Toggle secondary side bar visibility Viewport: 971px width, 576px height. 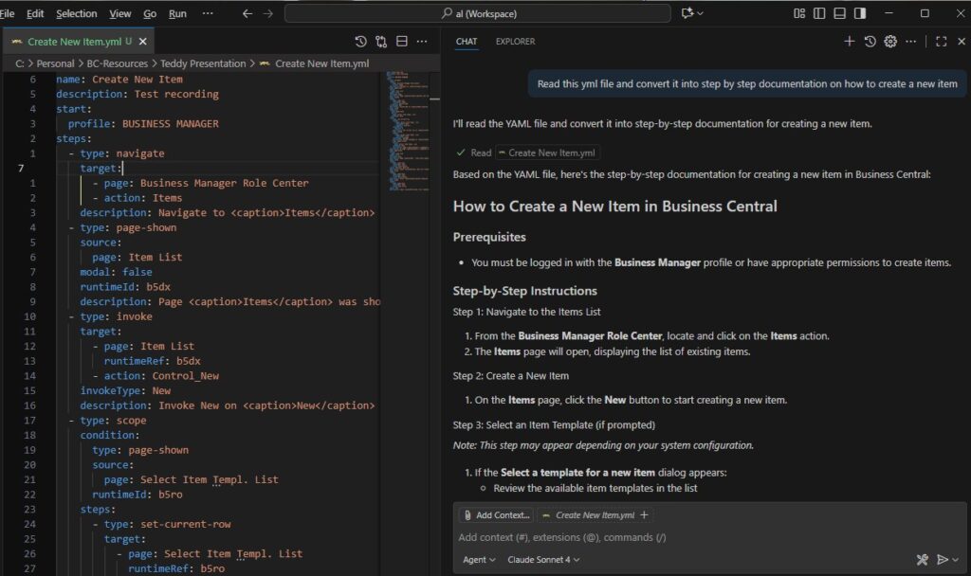pyautogui.click(x=860, y=13)
